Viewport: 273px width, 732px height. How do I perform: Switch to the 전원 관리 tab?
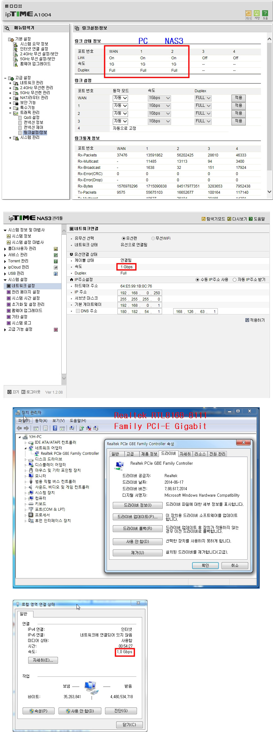point(217,454)
